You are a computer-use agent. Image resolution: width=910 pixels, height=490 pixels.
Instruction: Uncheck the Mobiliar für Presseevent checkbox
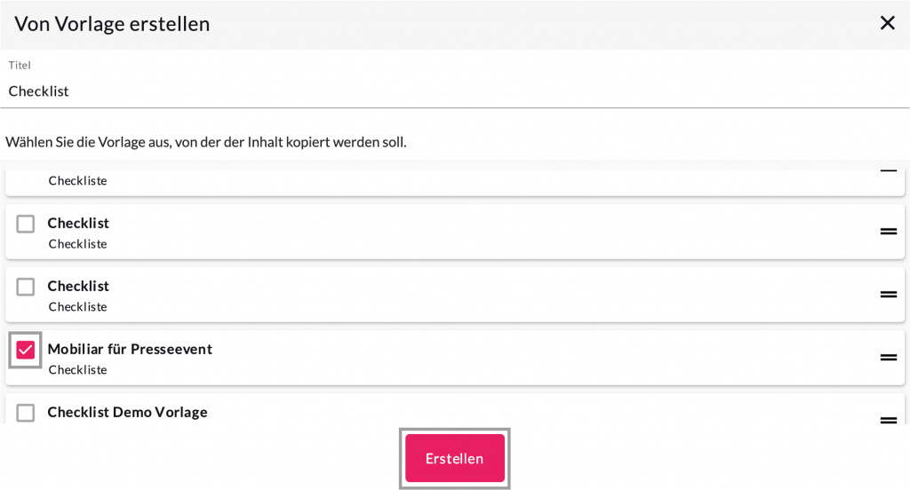point(26,350)
